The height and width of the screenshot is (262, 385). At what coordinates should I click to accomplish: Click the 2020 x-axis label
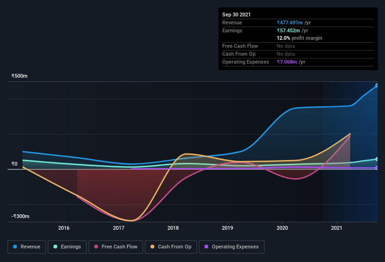pyautogui.click(x=282, y=228)
